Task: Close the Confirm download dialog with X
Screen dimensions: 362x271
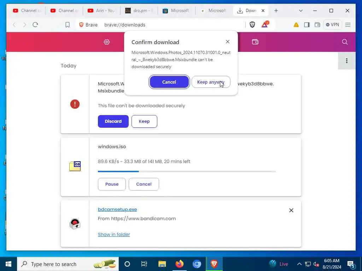Action: pyautogui.click(x=228, y=42)
